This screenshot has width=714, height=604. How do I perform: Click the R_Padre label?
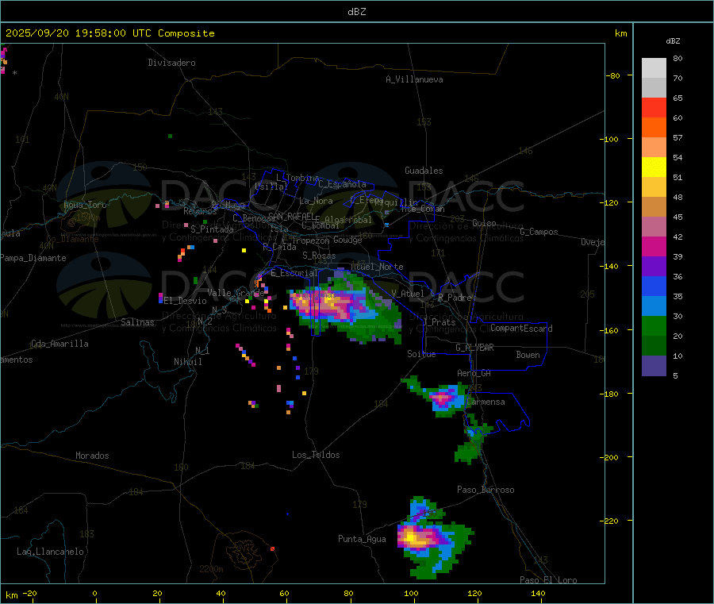pos(455,298)
